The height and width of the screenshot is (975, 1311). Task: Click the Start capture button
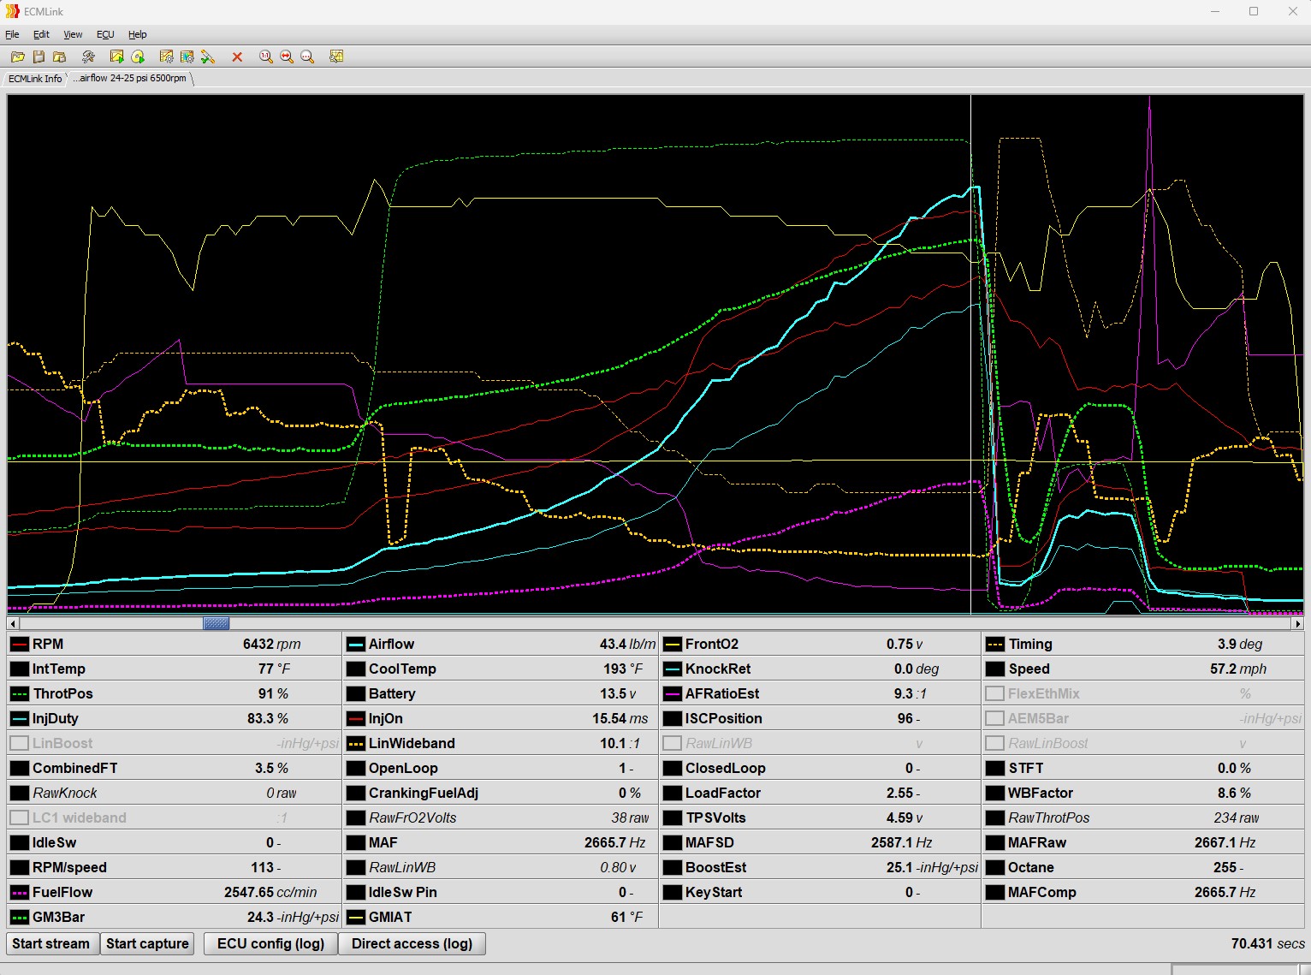click(147, 943)
